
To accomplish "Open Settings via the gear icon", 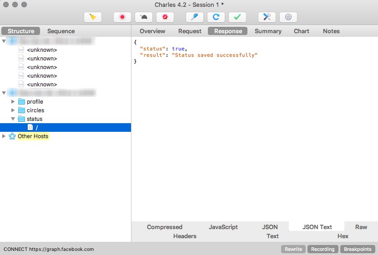I will tap(288, 17).
